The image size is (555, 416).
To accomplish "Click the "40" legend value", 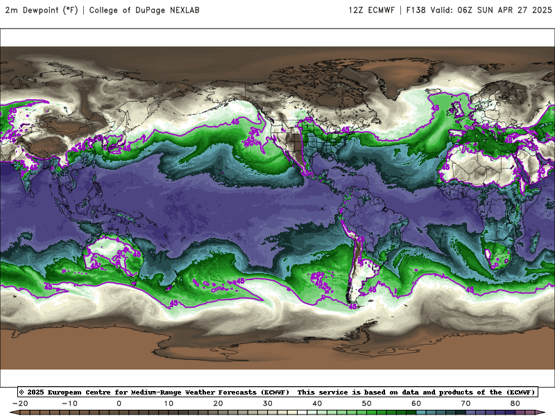I will pyautogui.click(x=317, y=404).
